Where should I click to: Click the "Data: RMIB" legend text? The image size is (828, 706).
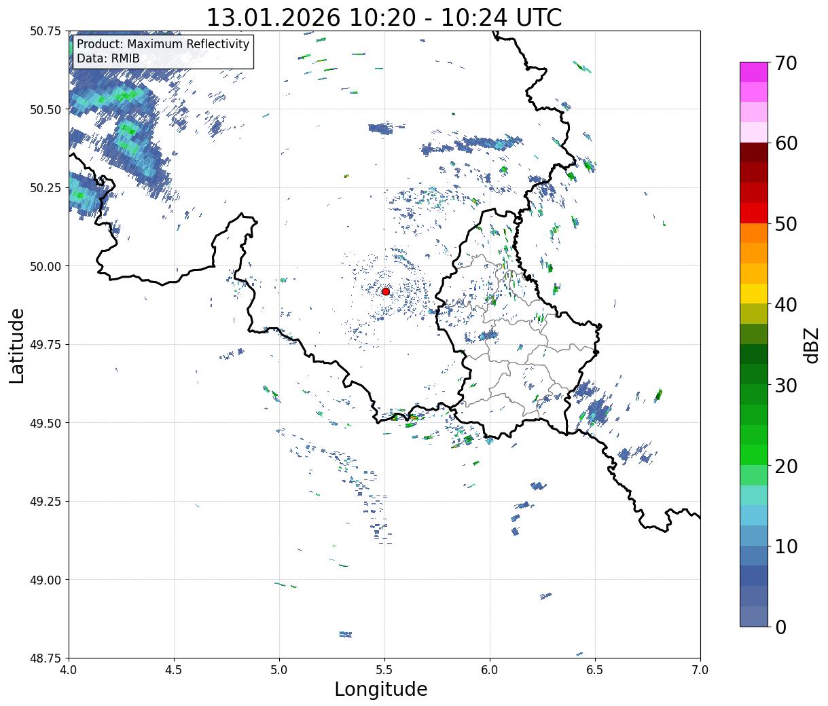(108, 58)
